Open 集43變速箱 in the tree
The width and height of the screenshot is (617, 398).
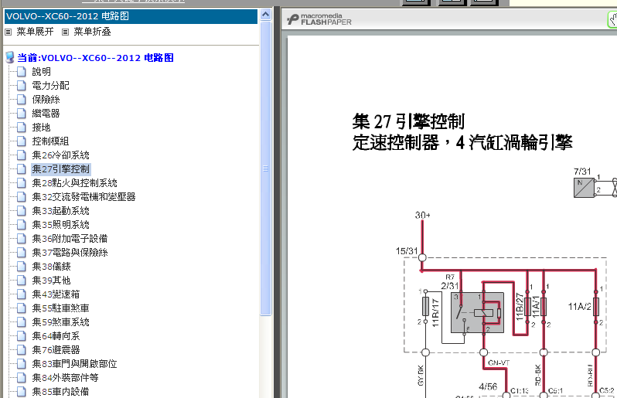(56, 294)
